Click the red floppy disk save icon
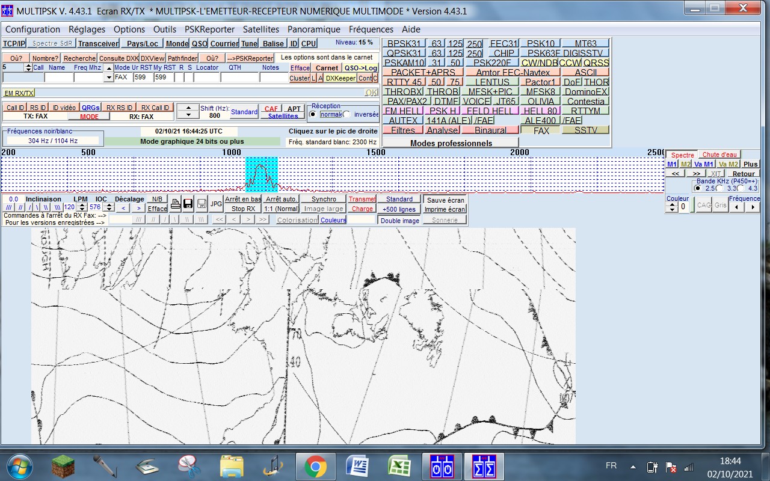 click(188, 204)
